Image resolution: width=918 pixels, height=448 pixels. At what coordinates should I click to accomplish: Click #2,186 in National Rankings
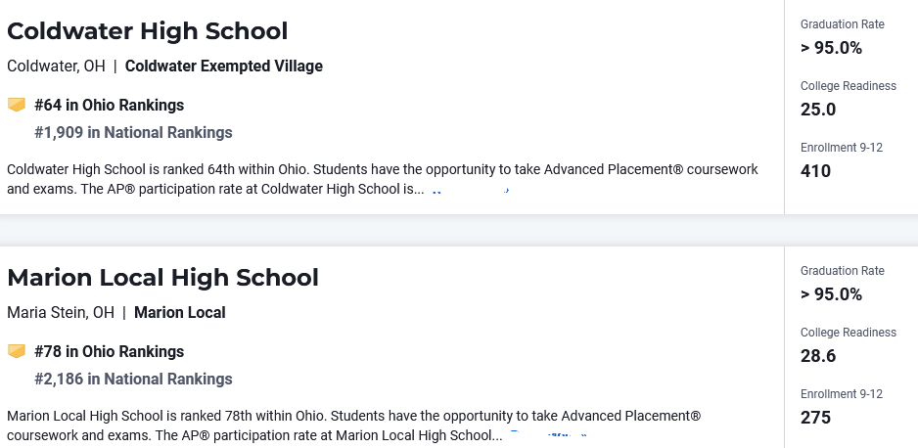(133, 380)
